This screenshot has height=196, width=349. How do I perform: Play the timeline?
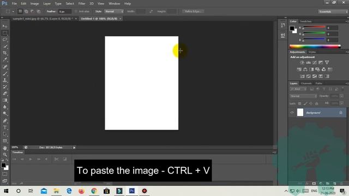[x=31, y=159]
